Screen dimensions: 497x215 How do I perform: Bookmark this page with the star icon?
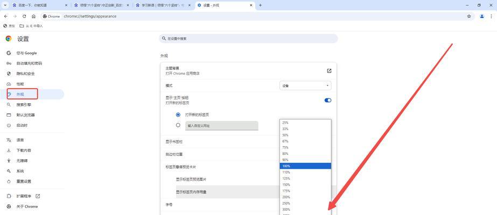469,16
